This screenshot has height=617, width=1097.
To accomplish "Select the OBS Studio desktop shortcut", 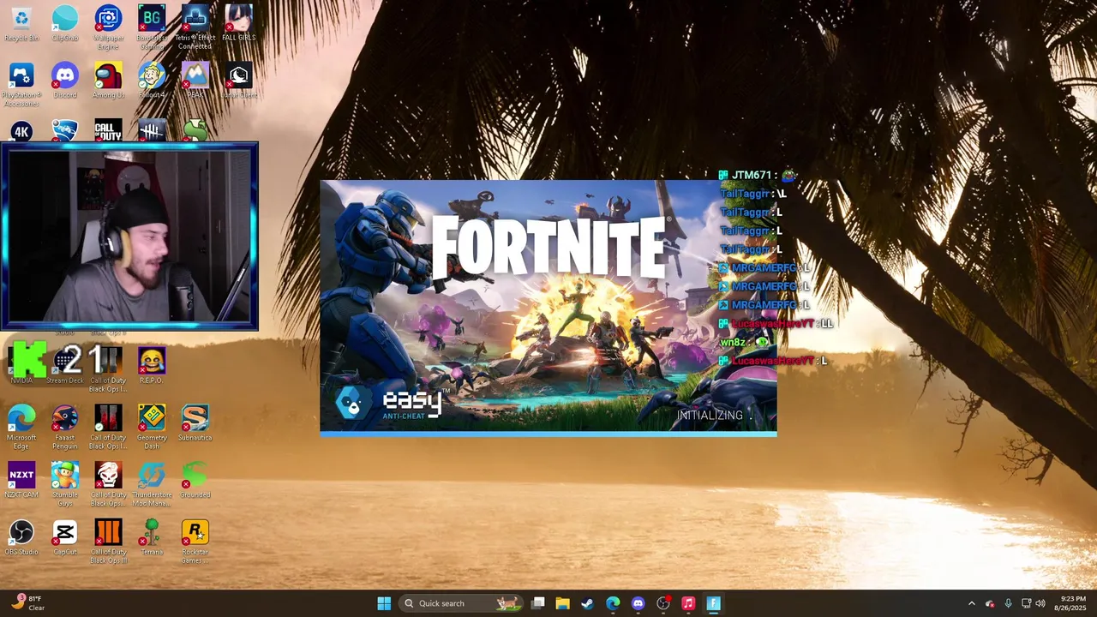I will pyautogui.click(x=21, y=537).
